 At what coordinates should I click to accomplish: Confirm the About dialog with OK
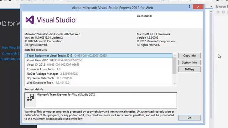[x=190, y=118]
